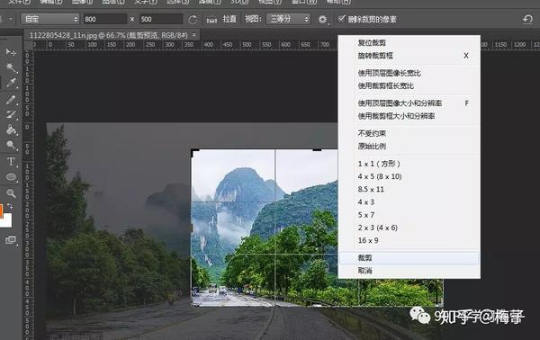
Task: Open crop gear settings options
Action: (323, 19)
